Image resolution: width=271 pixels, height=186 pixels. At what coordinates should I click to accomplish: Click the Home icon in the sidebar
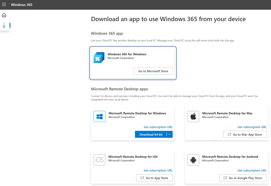tap(4, 15)
